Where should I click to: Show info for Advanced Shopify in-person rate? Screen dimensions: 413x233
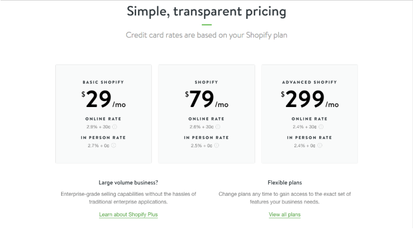click(320, 145)
